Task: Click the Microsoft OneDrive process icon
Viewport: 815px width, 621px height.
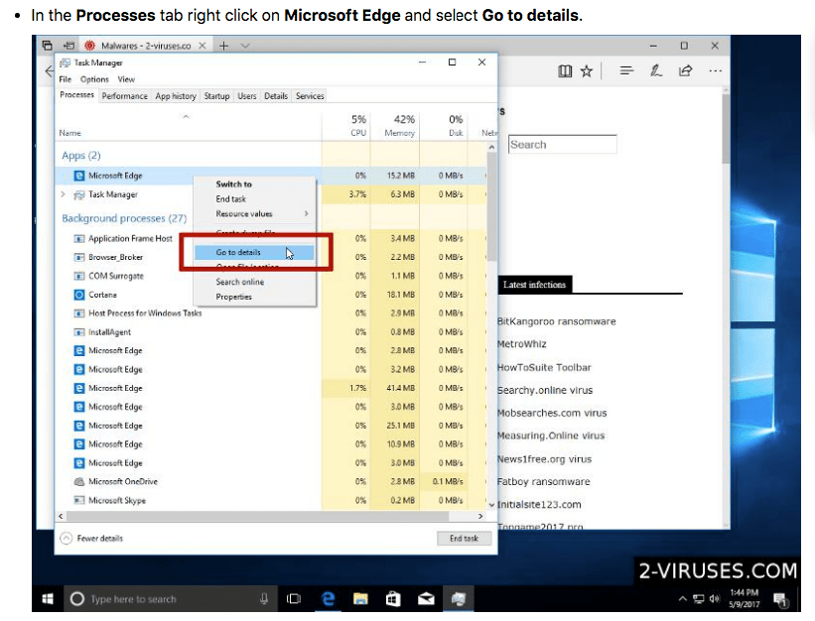Action: point(79,482)
